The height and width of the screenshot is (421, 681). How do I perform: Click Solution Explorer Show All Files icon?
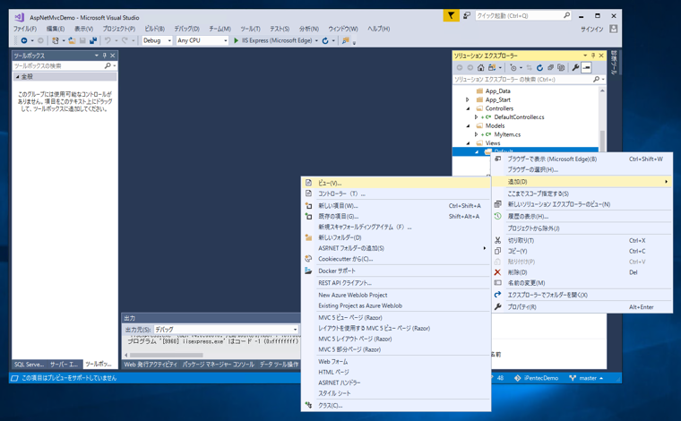(561, 68)
